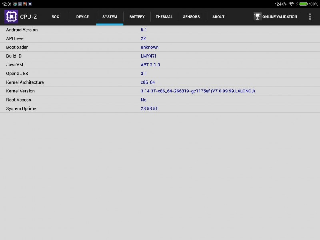Open the DEVICE tab
320x240 pixels.
click(82, 17)
